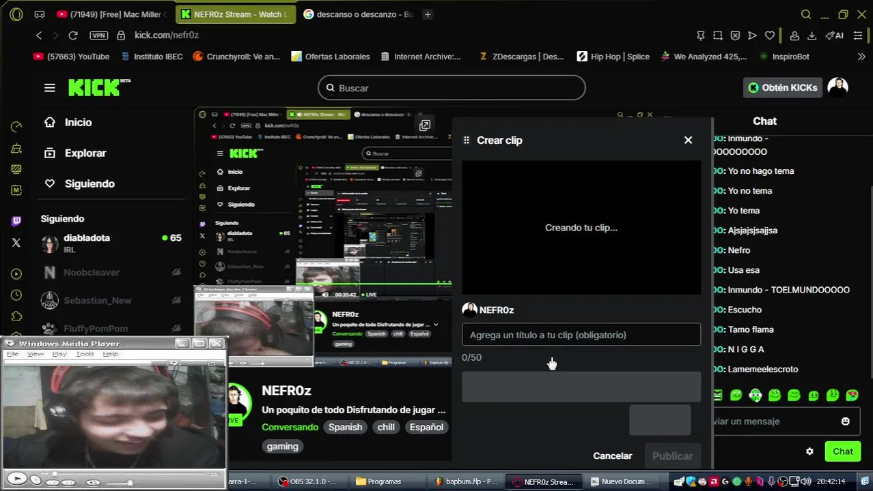Click the chill stream tag
This screenshot has width=873, height=491.
(386, 428)
